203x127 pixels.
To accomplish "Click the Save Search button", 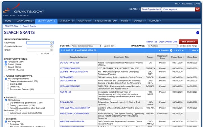I will tap(188, 42).
